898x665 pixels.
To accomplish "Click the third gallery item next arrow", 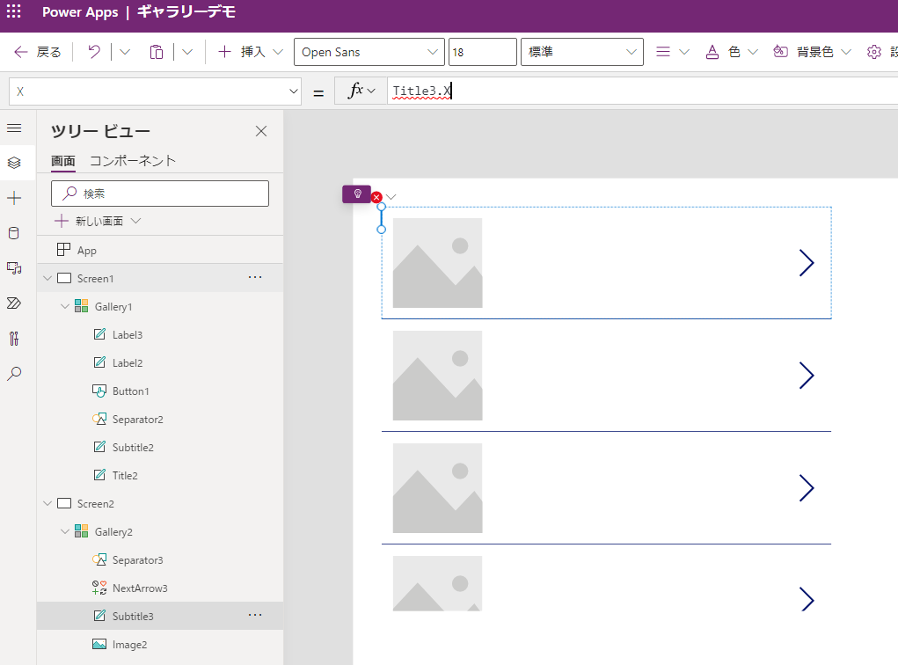I will click(807, 488).
